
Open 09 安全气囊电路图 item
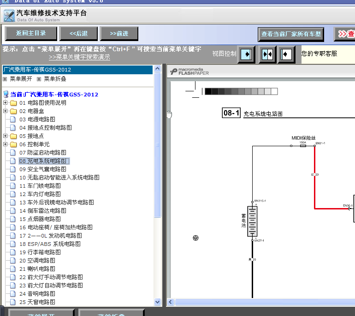pyautogui.click(x=43, y=169)
